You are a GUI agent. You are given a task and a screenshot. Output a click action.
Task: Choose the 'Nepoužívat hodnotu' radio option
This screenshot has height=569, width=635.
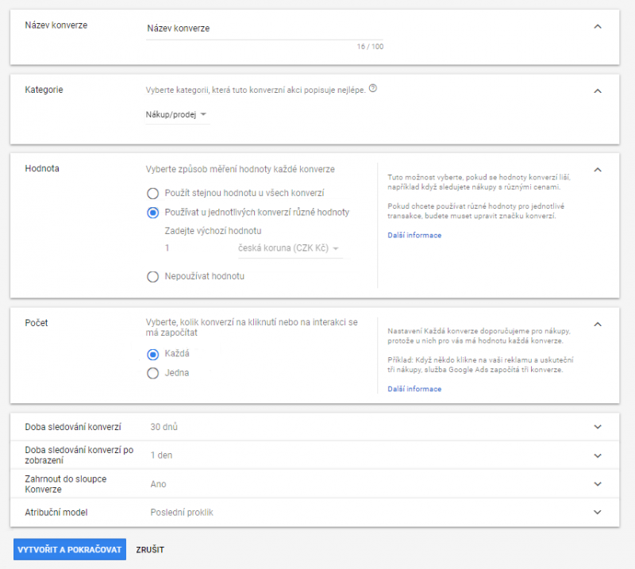(x=153, y=276)
